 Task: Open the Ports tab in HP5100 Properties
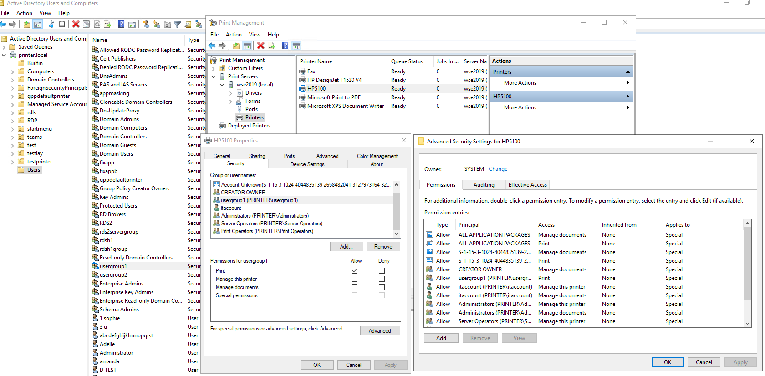289,156
